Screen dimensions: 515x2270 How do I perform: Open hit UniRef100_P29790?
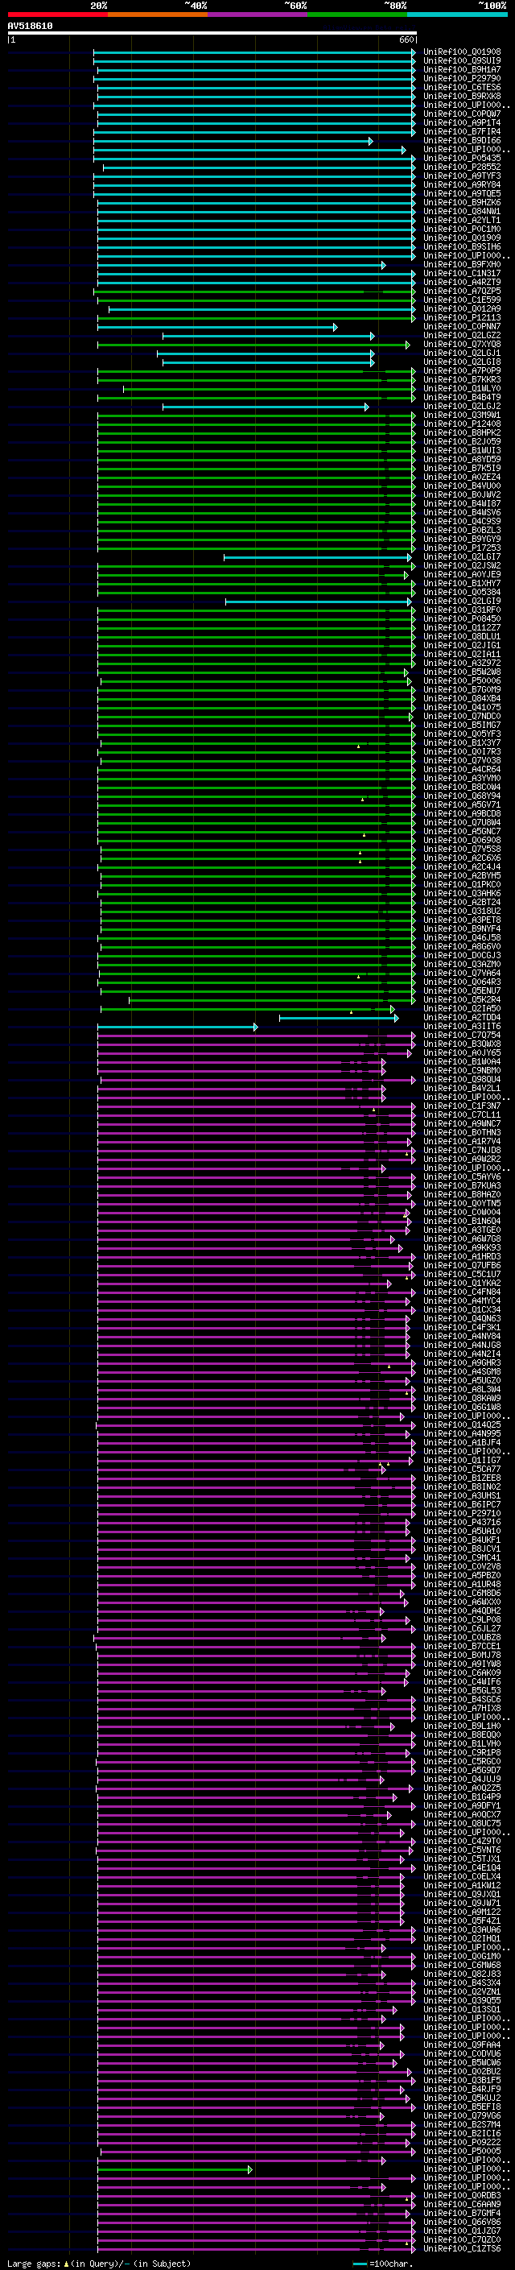pyautogui.click(x=461, y=78)
